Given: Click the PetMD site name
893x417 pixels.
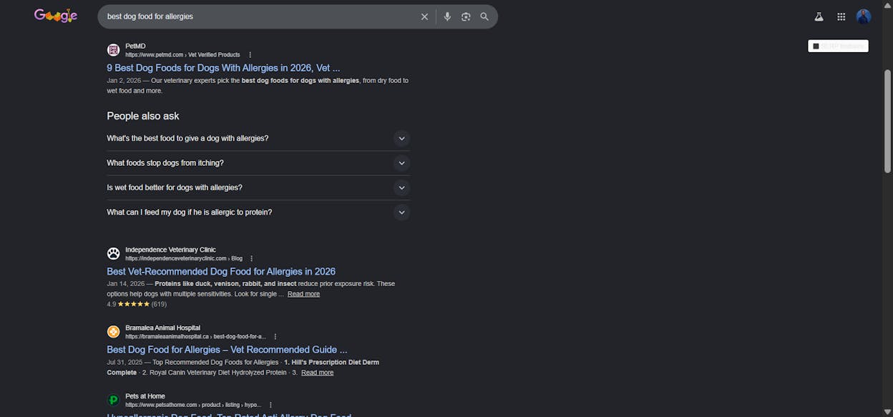Looking at the screenshot, I should pos(135,46).
